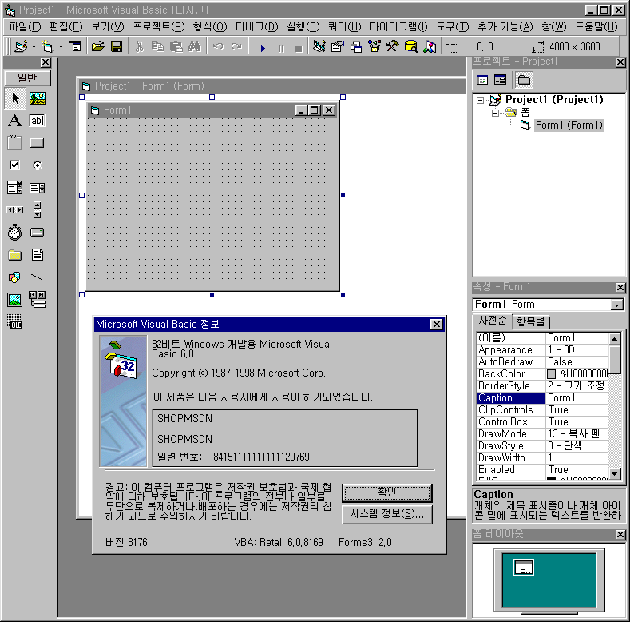
Task: Click the 시스템 정보(S)... button
Action: coord(387,514)
